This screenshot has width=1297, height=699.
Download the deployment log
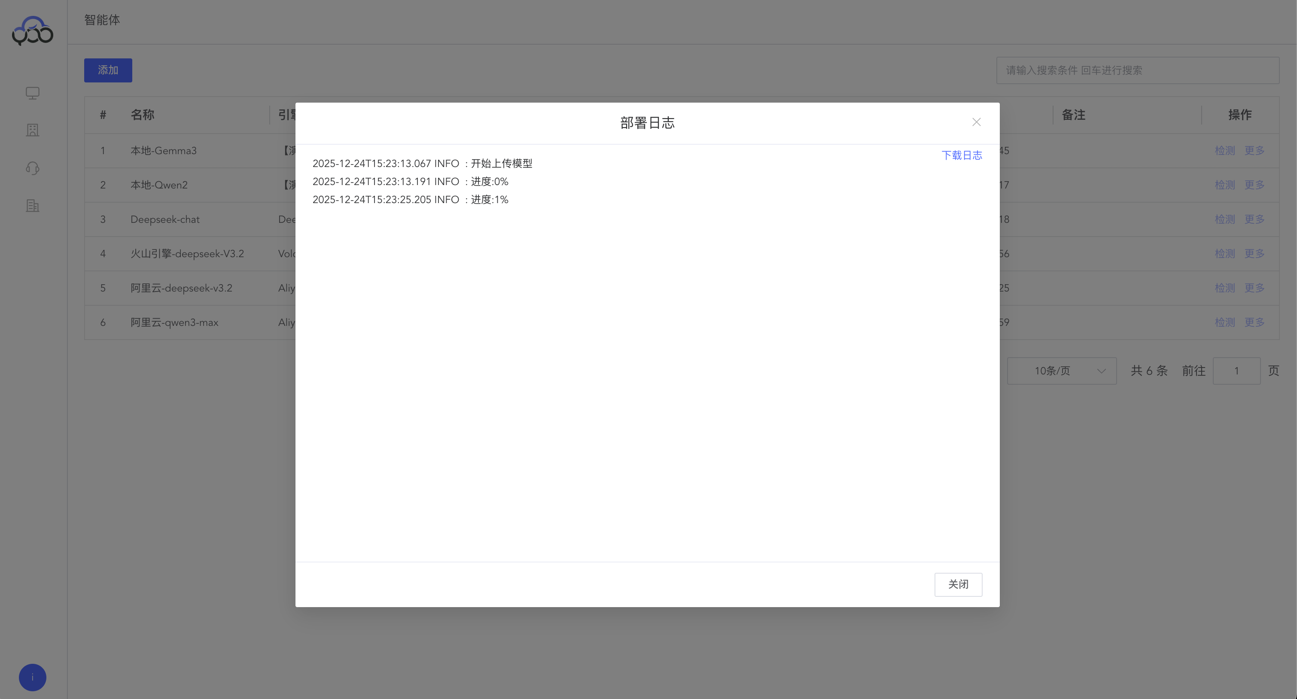click(x=961, y=155)
